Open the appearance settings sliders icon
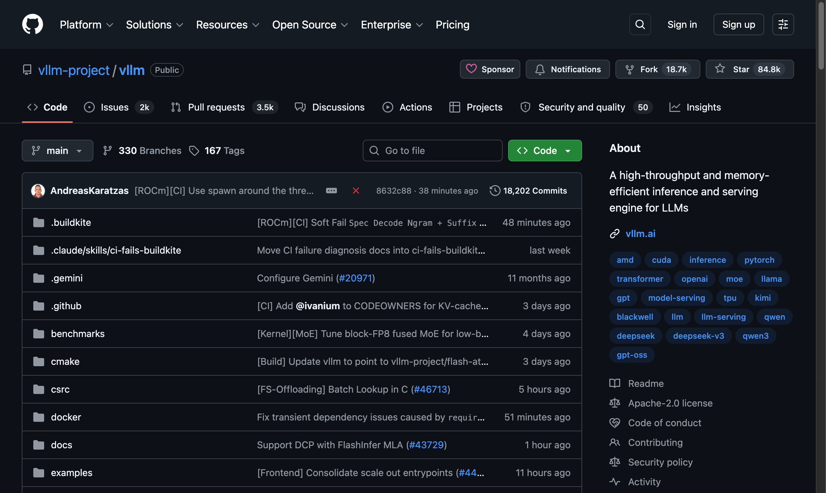Viewport: 826px width, 493px height. pos(783,24)
